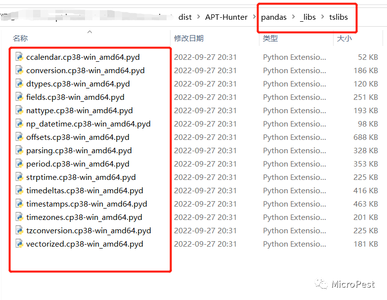Navigate to pandas in the breadcrumb path

tap(274, 17)
